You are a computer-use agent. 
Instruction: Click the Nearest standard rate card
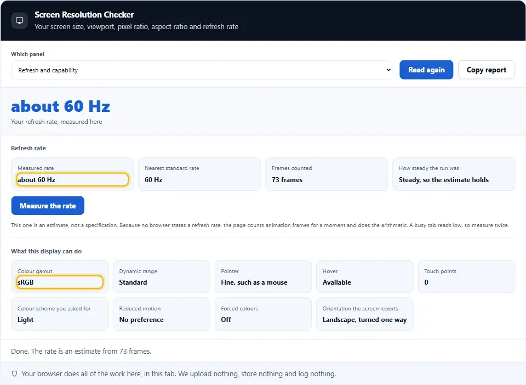coord(199,174)
